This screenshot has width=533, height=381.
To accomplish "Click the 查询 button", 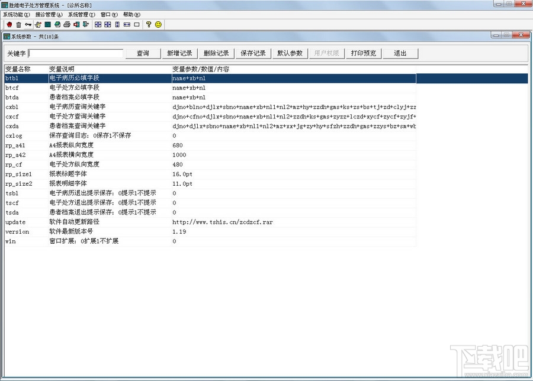I will (143, 53).
